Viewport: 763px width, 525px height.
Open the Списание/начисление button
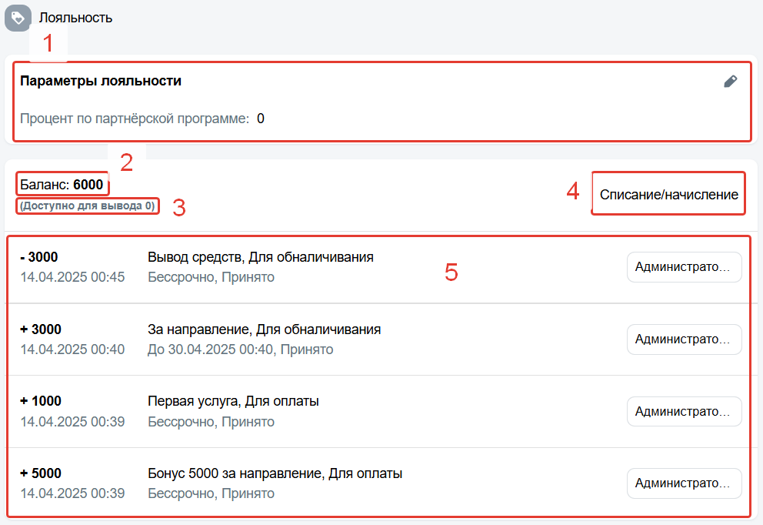tap(668, 194)
